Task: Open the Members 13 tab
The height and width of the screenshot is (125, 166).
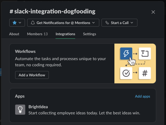Action: click(37, 34)
